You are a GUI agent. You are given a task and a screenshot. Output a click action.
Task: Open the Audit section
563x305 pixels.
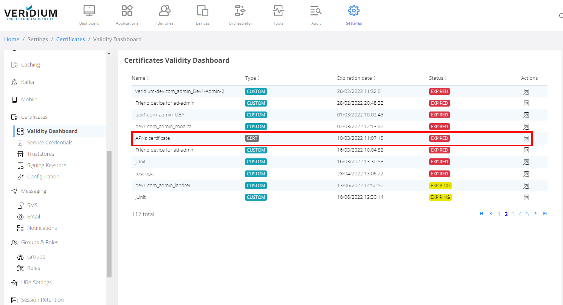click(x=316, y=14)
